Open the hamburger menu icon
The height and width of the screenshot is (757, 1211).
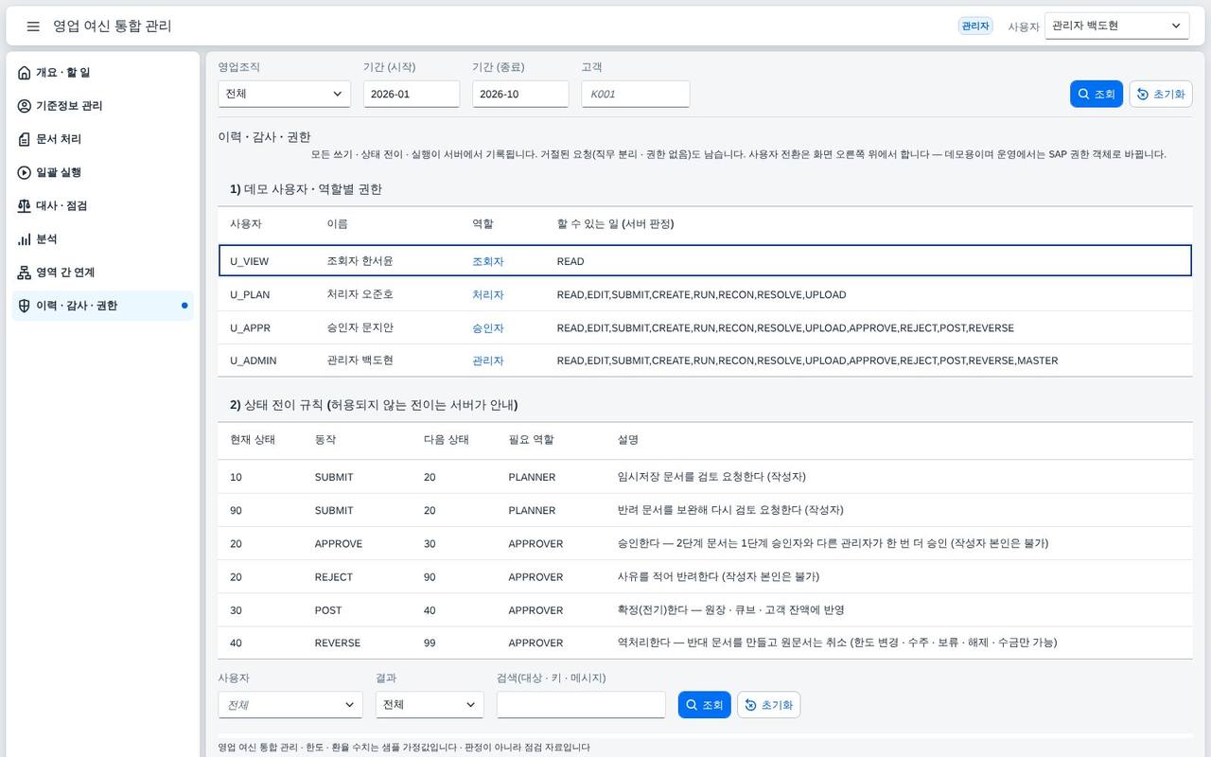33,26
